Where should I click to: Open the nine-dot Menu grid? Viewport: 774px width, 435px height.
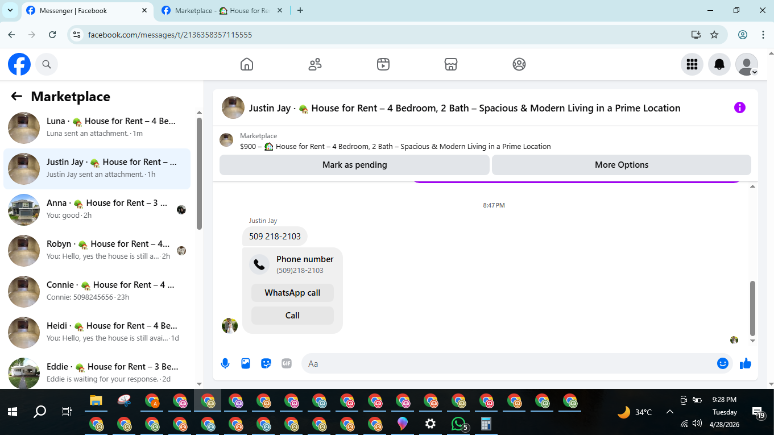[x=692, y=64]
